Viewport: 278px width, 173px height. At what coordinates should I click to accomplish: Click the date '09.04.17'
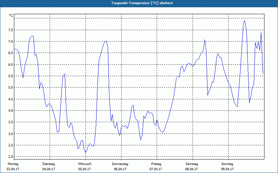[x=227, y=169]
